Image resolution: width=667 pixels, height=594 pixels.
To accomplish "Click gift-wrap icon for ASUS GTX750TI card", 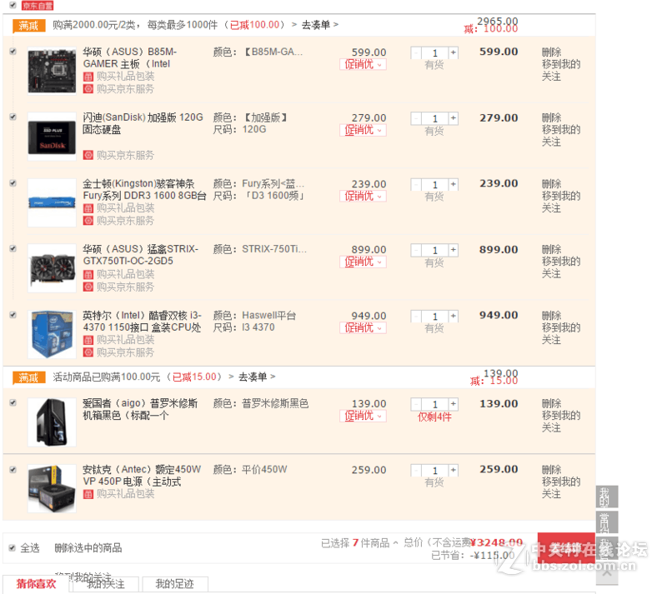I will point(88,274).
